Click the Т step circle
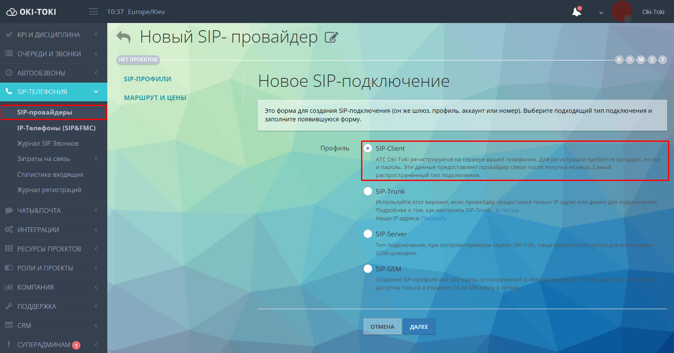674x353 pixels. click(663, 60)
